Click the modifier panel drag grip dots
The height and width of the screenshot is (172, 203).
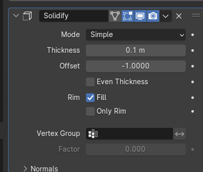pyautogui.click(x=196, y=16)
